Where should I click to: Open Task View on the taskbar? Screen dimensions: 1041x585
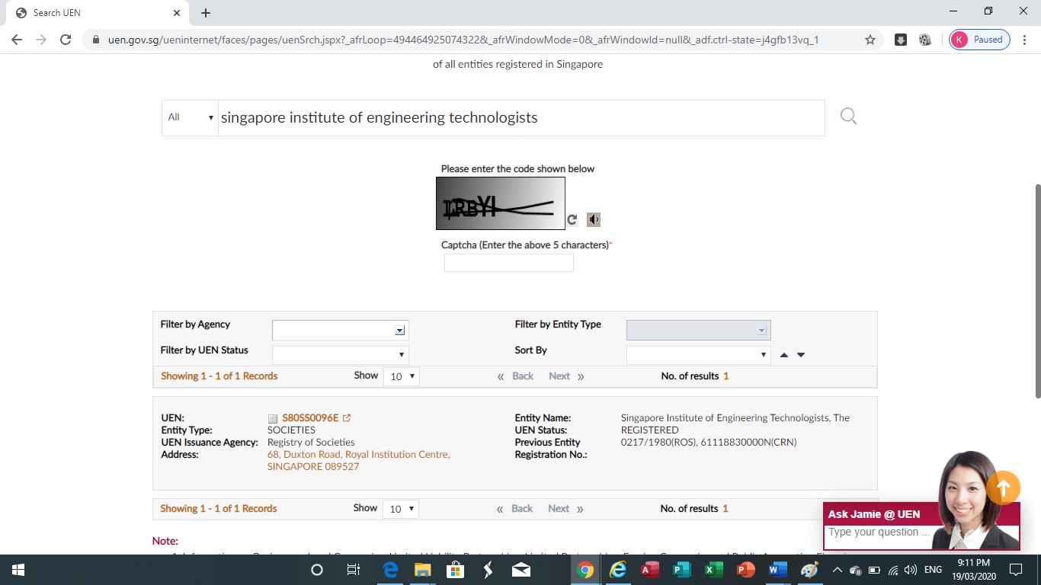354,570
